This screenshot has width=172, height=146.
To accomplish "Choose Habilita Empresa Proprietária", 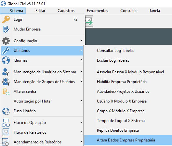I will (x=128, y=82).
